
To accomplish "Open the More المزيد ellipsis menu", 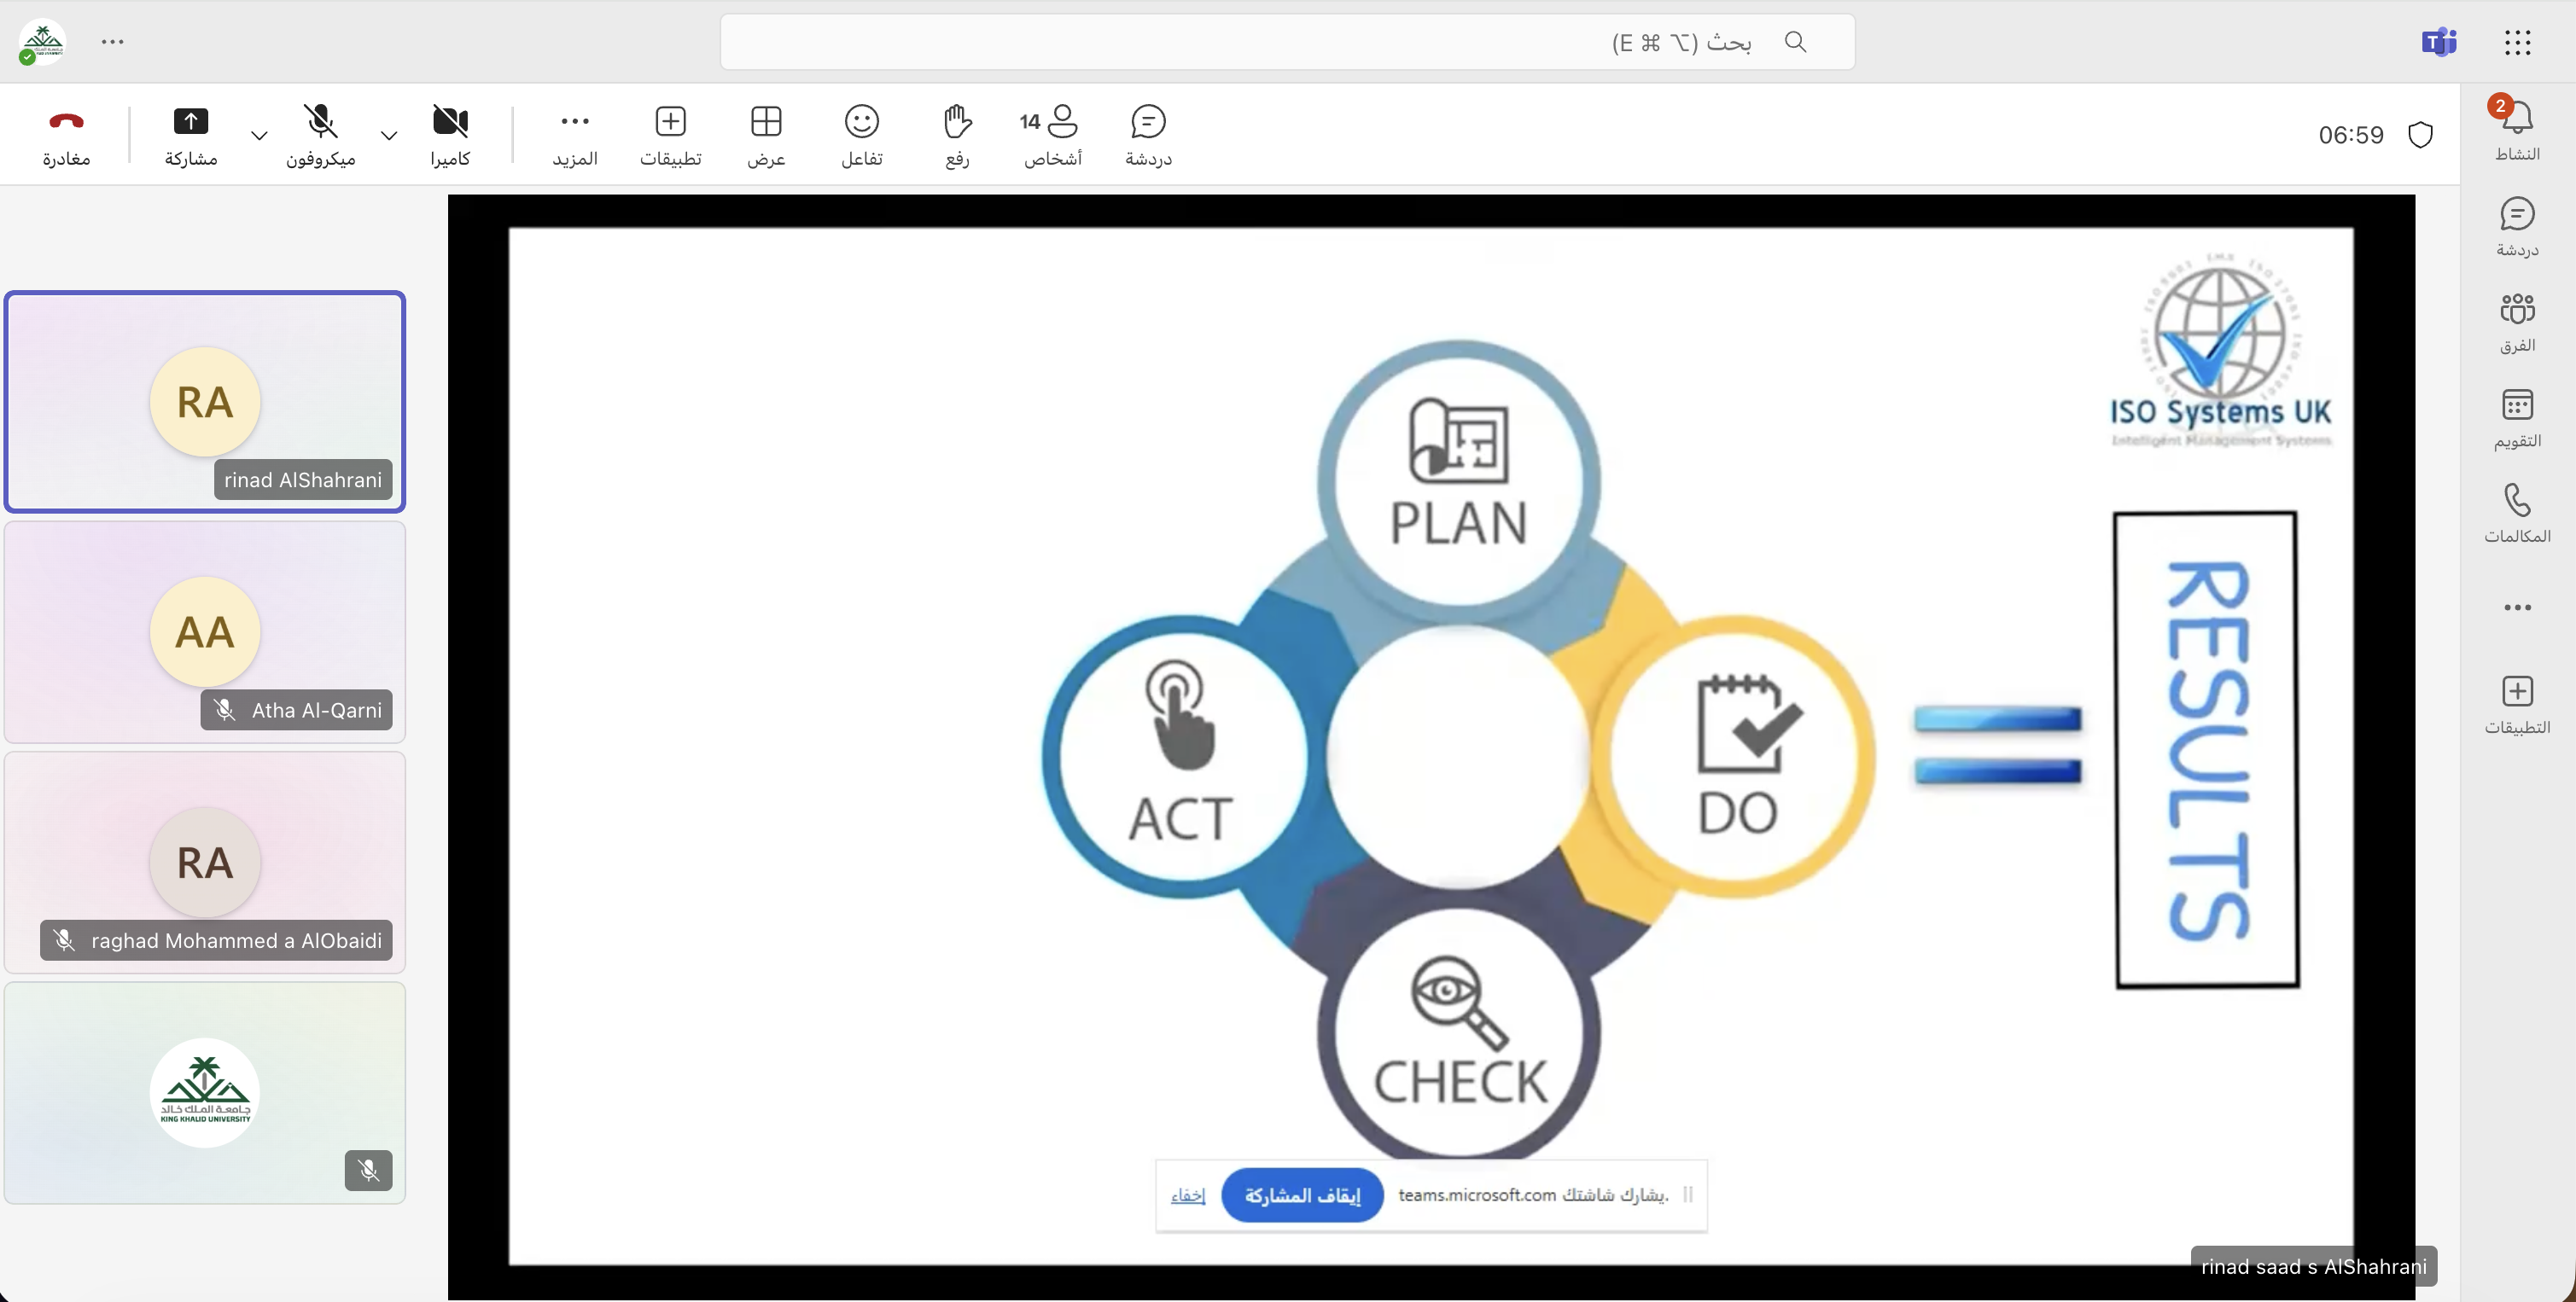I will tap(575, 134).
